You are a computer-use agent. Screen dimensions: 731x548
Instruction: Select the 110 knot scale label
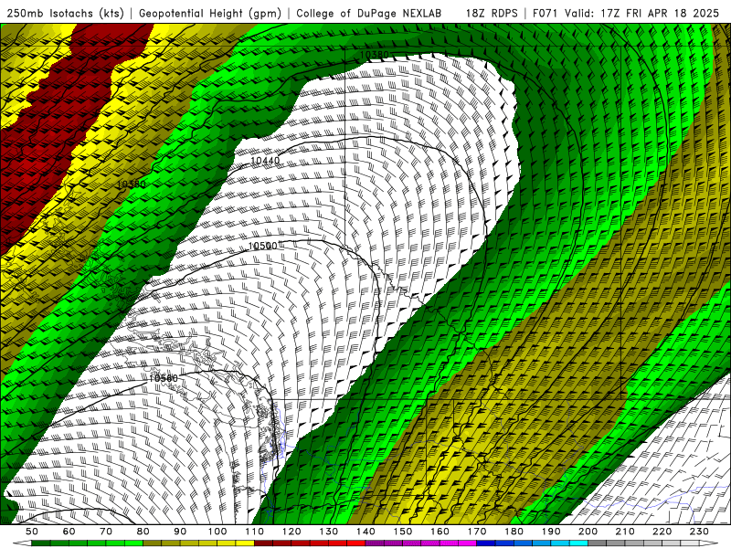tap(255, 532)
